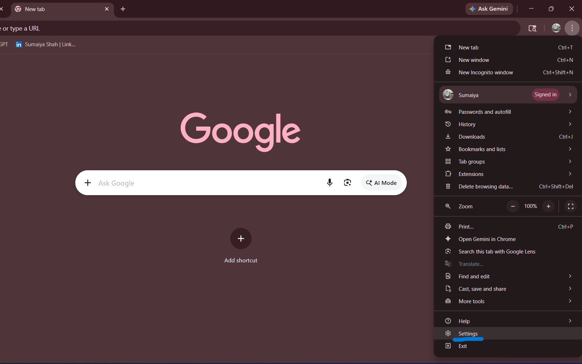Select New Incognito window menu item
Image resolution: width=582 pixels, height=364 pixels.
485,72
